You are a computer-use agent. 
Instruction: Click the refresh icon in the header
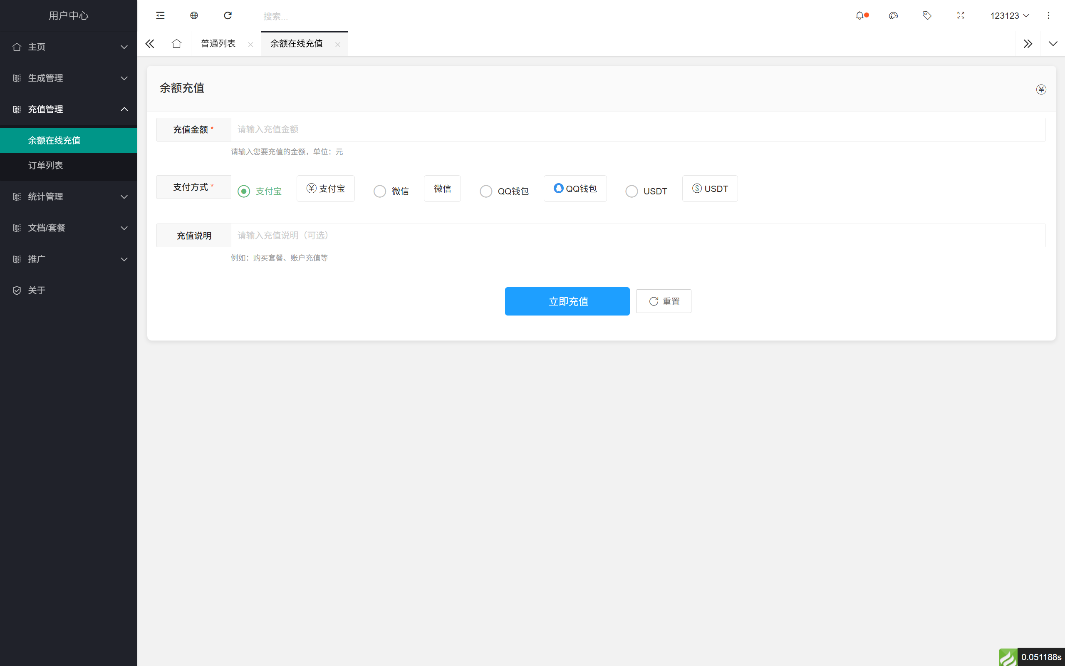click(x=228, y=15)
